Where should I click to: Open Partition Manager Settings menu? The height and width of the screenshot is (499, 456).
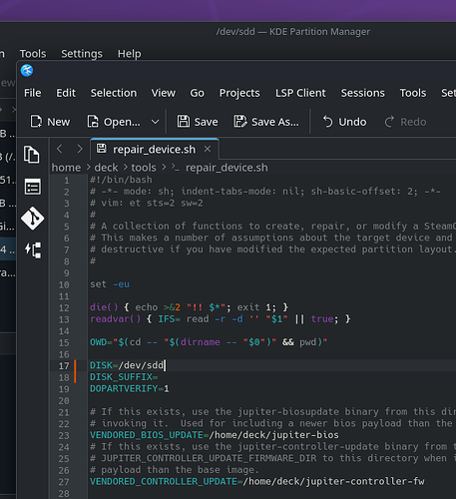click(82, 54)
